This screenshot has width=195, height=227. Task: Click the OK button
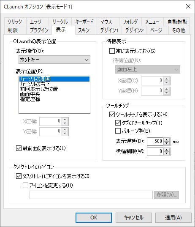pos(94,218)
